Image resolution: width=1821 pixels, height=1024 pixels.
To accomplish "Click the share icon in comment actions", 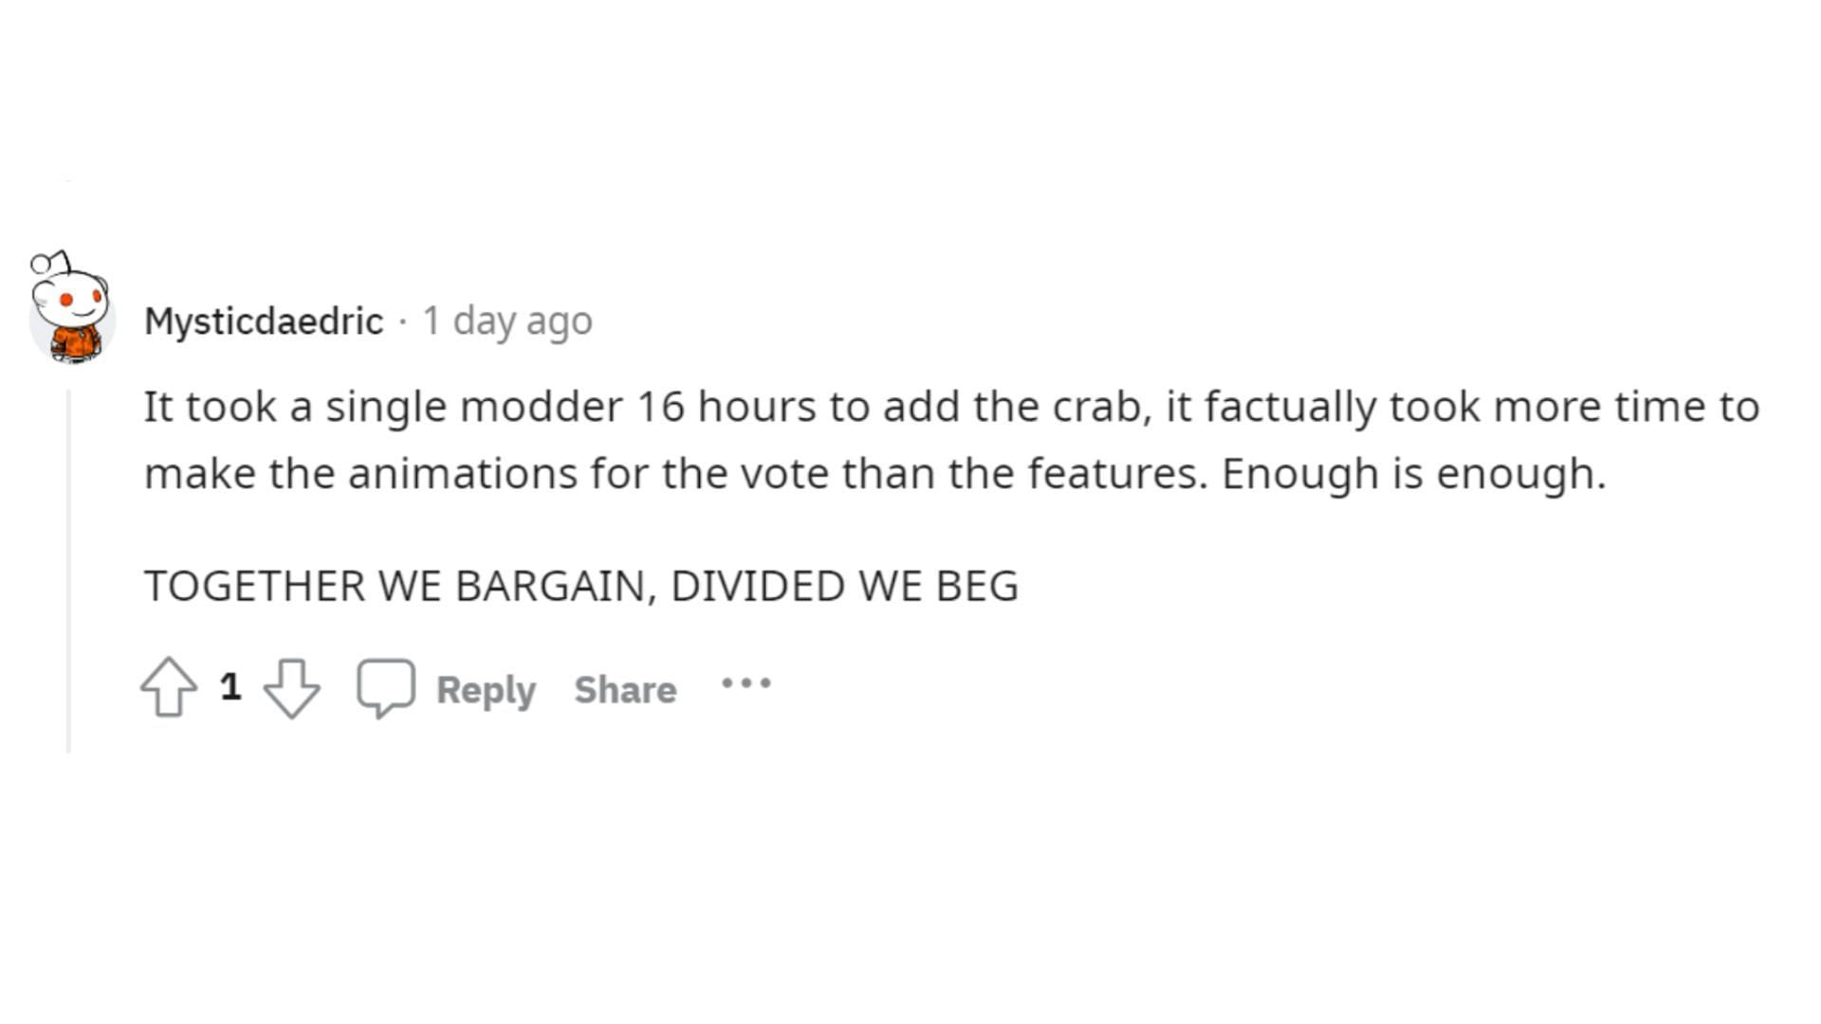I will [x=624, y=689].
